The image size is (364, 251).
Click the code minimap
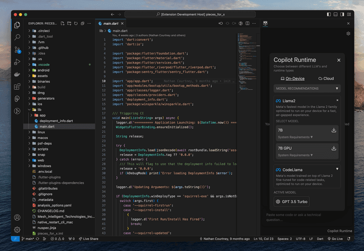pyautogui.click(x=248, y=63)
